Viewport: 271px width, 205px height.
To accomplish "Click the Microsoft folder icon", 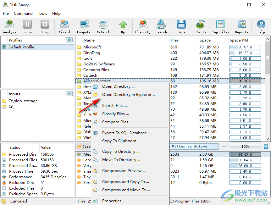I will click(79, 47).
